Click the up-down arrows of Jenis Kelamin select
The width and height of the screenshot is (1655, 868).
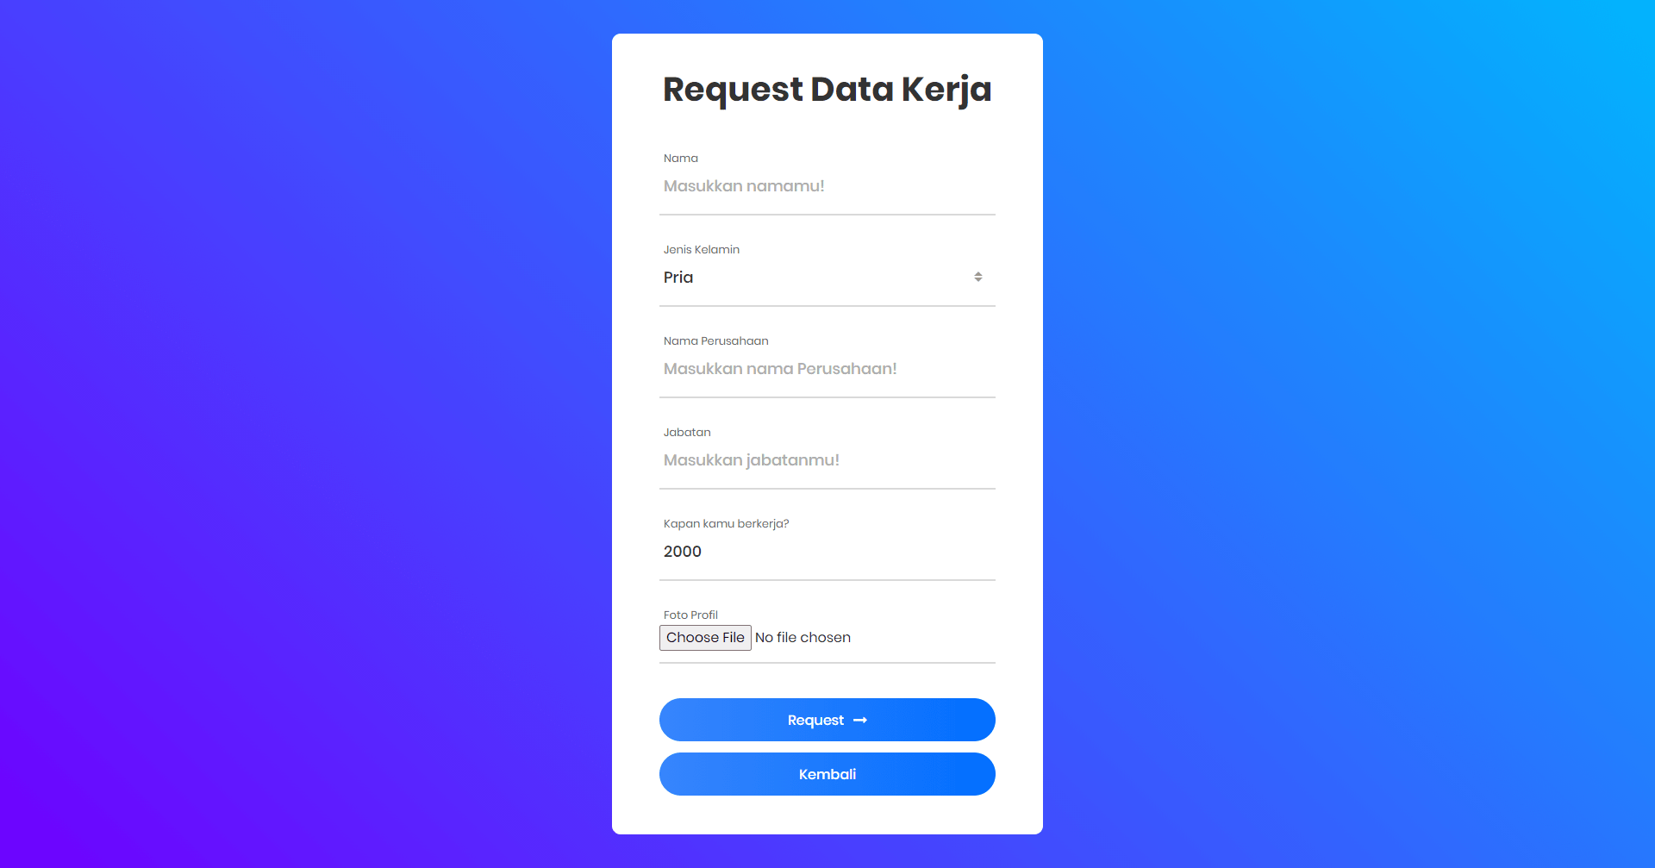pyautogui.click(x=978, y=277)
